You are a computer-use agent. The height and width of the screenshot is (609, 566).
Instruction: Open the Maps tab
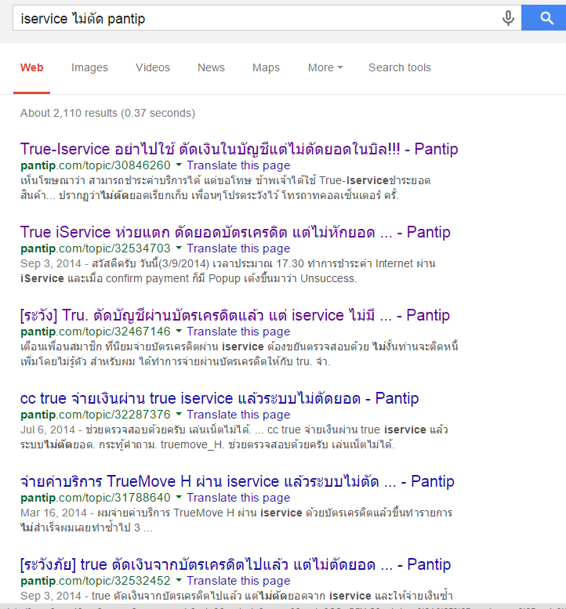(x=266, y=67)
